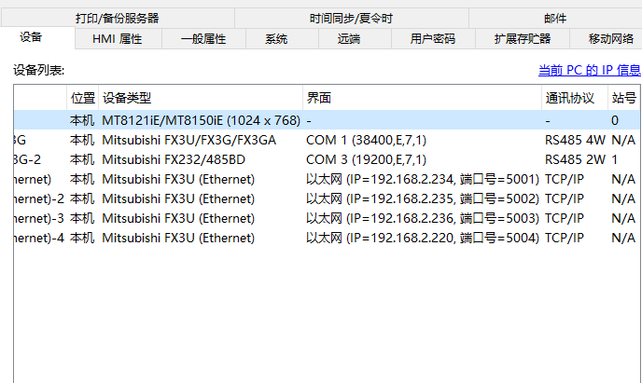Click the 设备类型 column header
The height and width of the screenshot is (383, 642).
[127, 98]
